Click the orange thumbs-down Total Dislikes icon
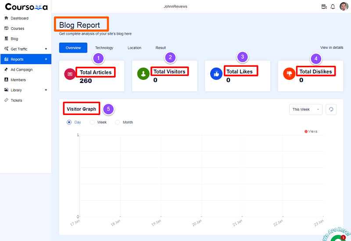The height and width of the screenshot is (241, 351). click(289, 74)
